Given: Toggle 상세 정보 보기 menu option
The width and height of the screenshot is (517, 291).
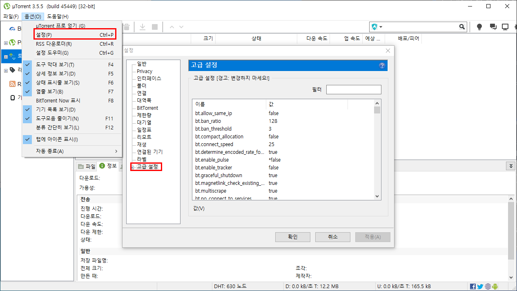Looking at the screenshot, I should tap(72, 73).
